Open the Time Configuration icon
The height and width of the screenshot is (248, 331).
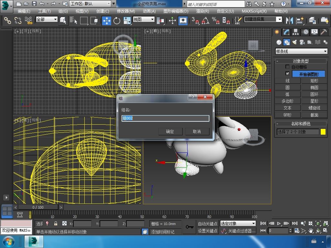click(297, 231)
